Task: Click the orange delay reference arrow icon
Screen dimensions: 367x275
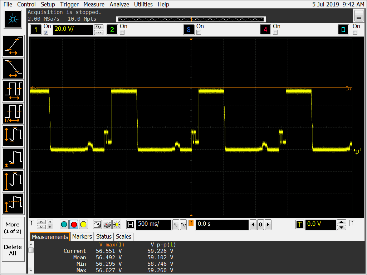Action: (191, 223)
